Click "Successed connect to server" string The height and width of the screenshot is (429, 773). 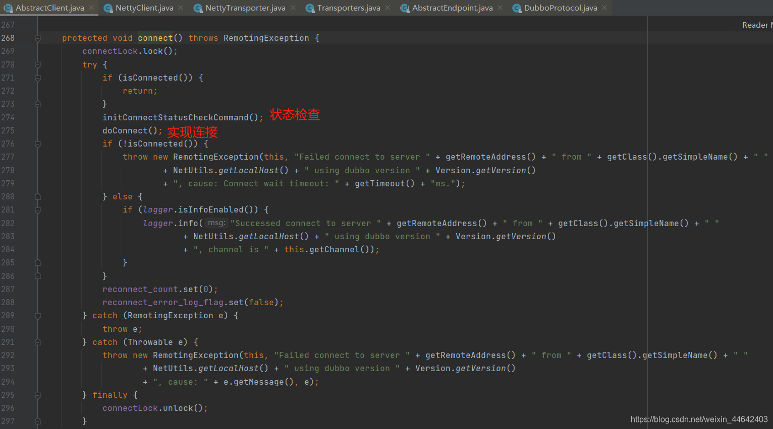pos(306,224)
